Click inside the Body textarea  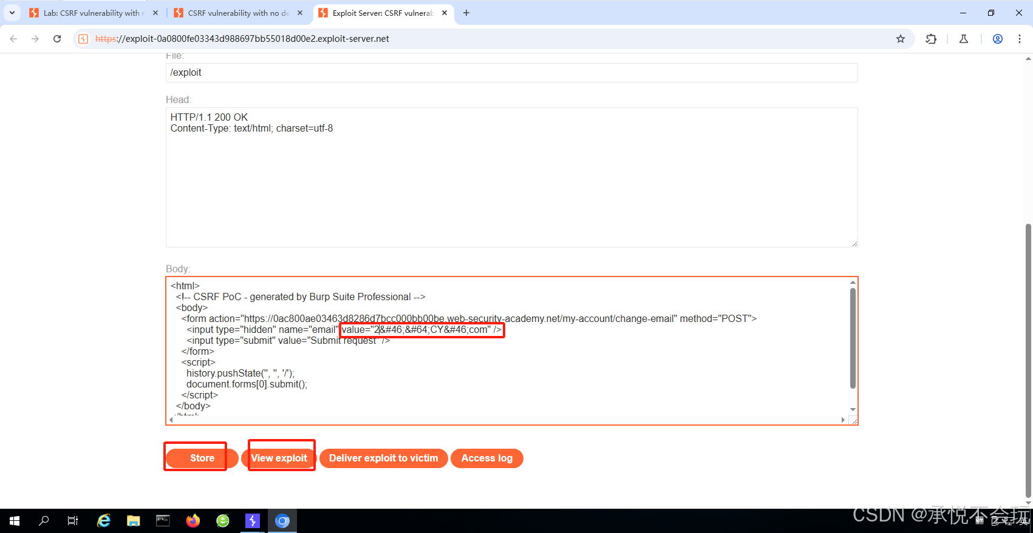(x=511, y=350)
